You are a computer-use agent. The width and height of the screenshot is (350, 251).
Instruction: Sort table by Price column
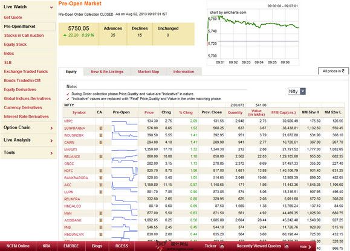click(x=149, y=112)
